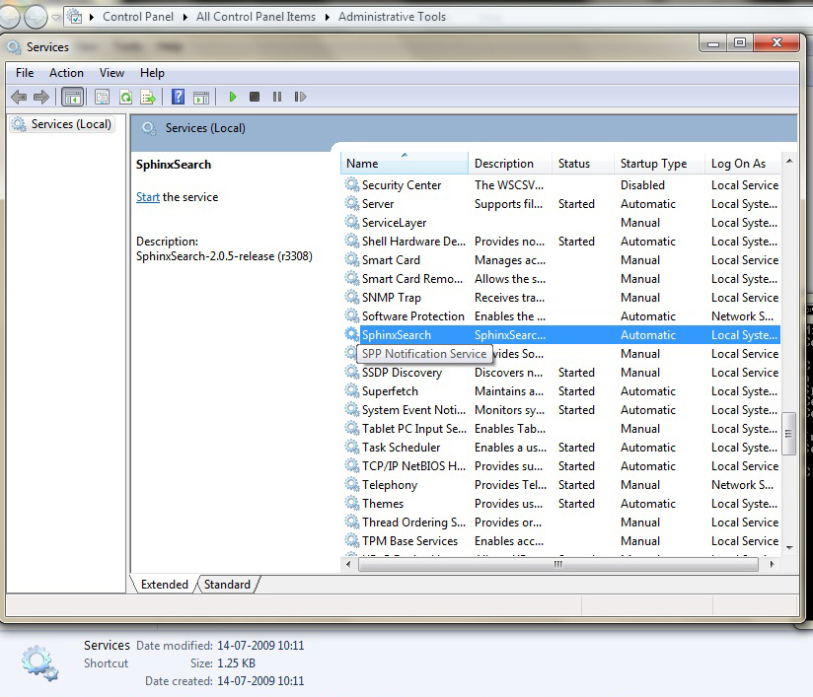Select the Shell Hardware De... service row
Viewport: 813px width, 697px height.
pyautogui.click(x=561, y=241)
